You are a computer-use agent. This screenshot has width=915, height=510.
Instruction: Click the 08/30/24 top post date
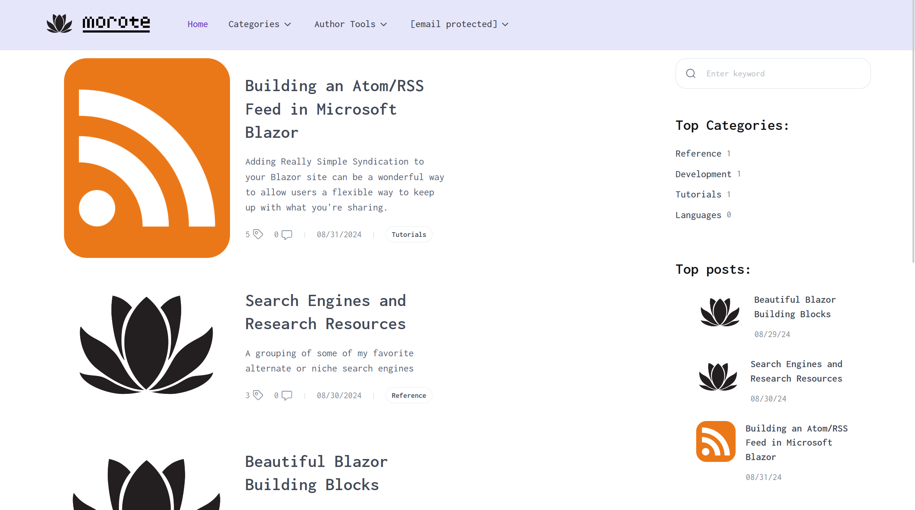(769, 399)
